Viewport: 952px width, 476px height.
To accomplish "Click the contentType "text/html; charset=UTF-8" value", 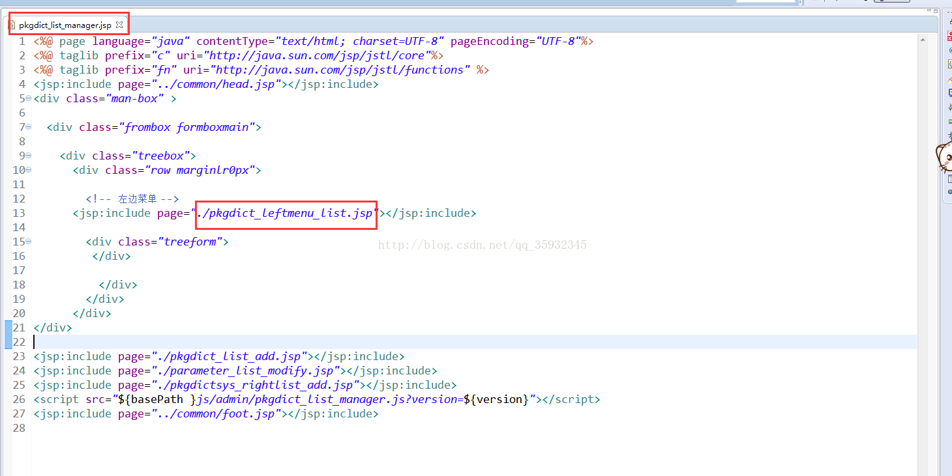I will point(360,41).
